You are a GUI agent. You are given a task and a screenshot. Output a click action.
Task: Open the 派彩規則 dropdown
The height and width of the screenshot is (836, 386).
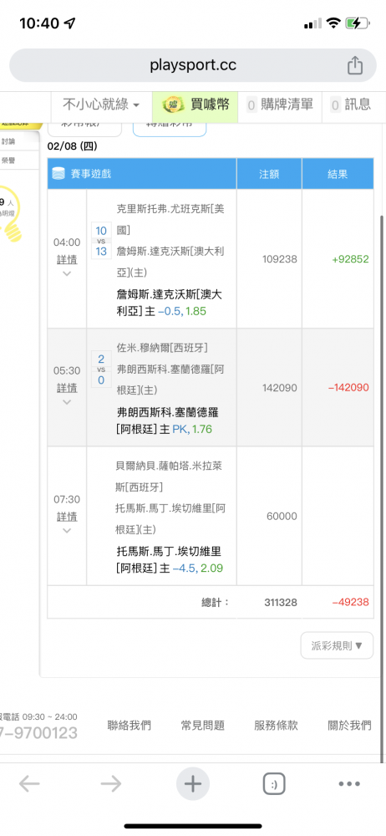[337, 645]
